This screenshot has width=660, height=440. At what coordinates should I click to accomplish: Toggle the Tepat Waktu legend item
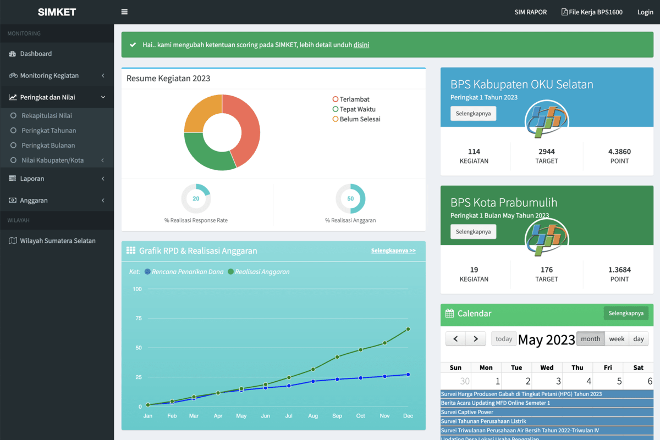tap(354, 109)
